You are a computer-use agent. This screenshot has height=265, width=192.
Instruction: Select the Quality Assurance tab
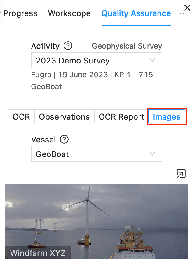(x=136, y=13)
